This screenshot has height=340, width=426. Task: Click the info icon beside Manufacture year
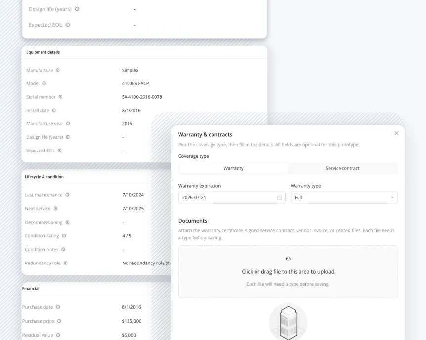click(68, 123)
